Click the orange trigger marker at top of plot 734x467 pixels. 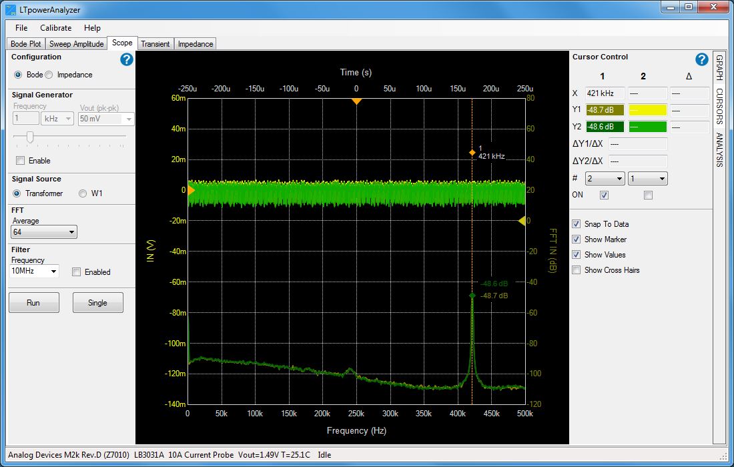point(356,101)
